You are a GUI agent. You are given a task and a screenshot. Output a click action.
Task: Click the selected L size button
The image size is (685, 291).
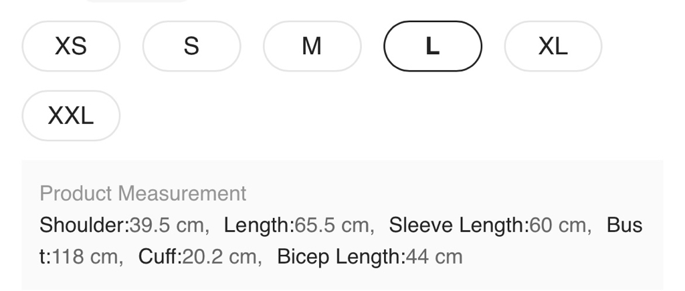(433, 46)
